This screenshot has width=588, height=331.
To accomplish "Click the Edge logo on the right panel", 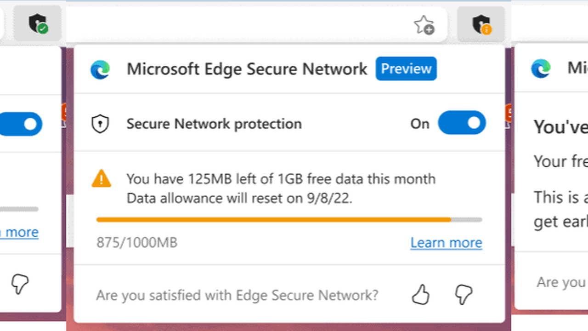I will [541, 68].
